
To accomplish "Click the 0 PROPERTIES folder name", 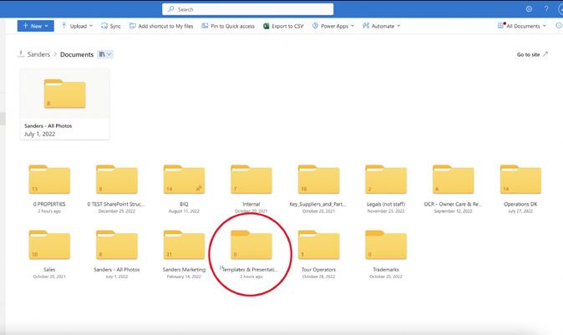I will [x=49, y=204].
